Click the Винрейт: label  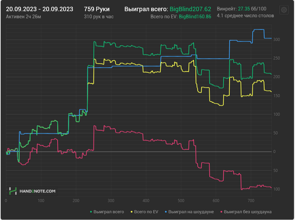[x=227, y=9]
